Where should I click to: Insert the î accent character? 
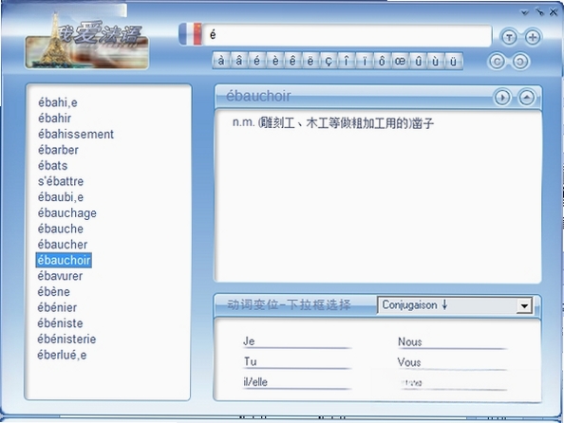(x=346, y=61)
